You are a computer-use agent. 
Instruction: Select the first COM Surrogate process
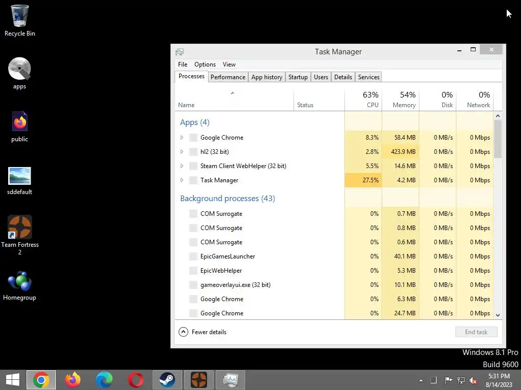pyautogui.click(x=334, y=214)
